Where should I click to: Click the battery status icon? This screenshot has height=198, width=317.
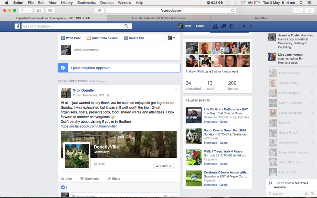tap(257, 3)
